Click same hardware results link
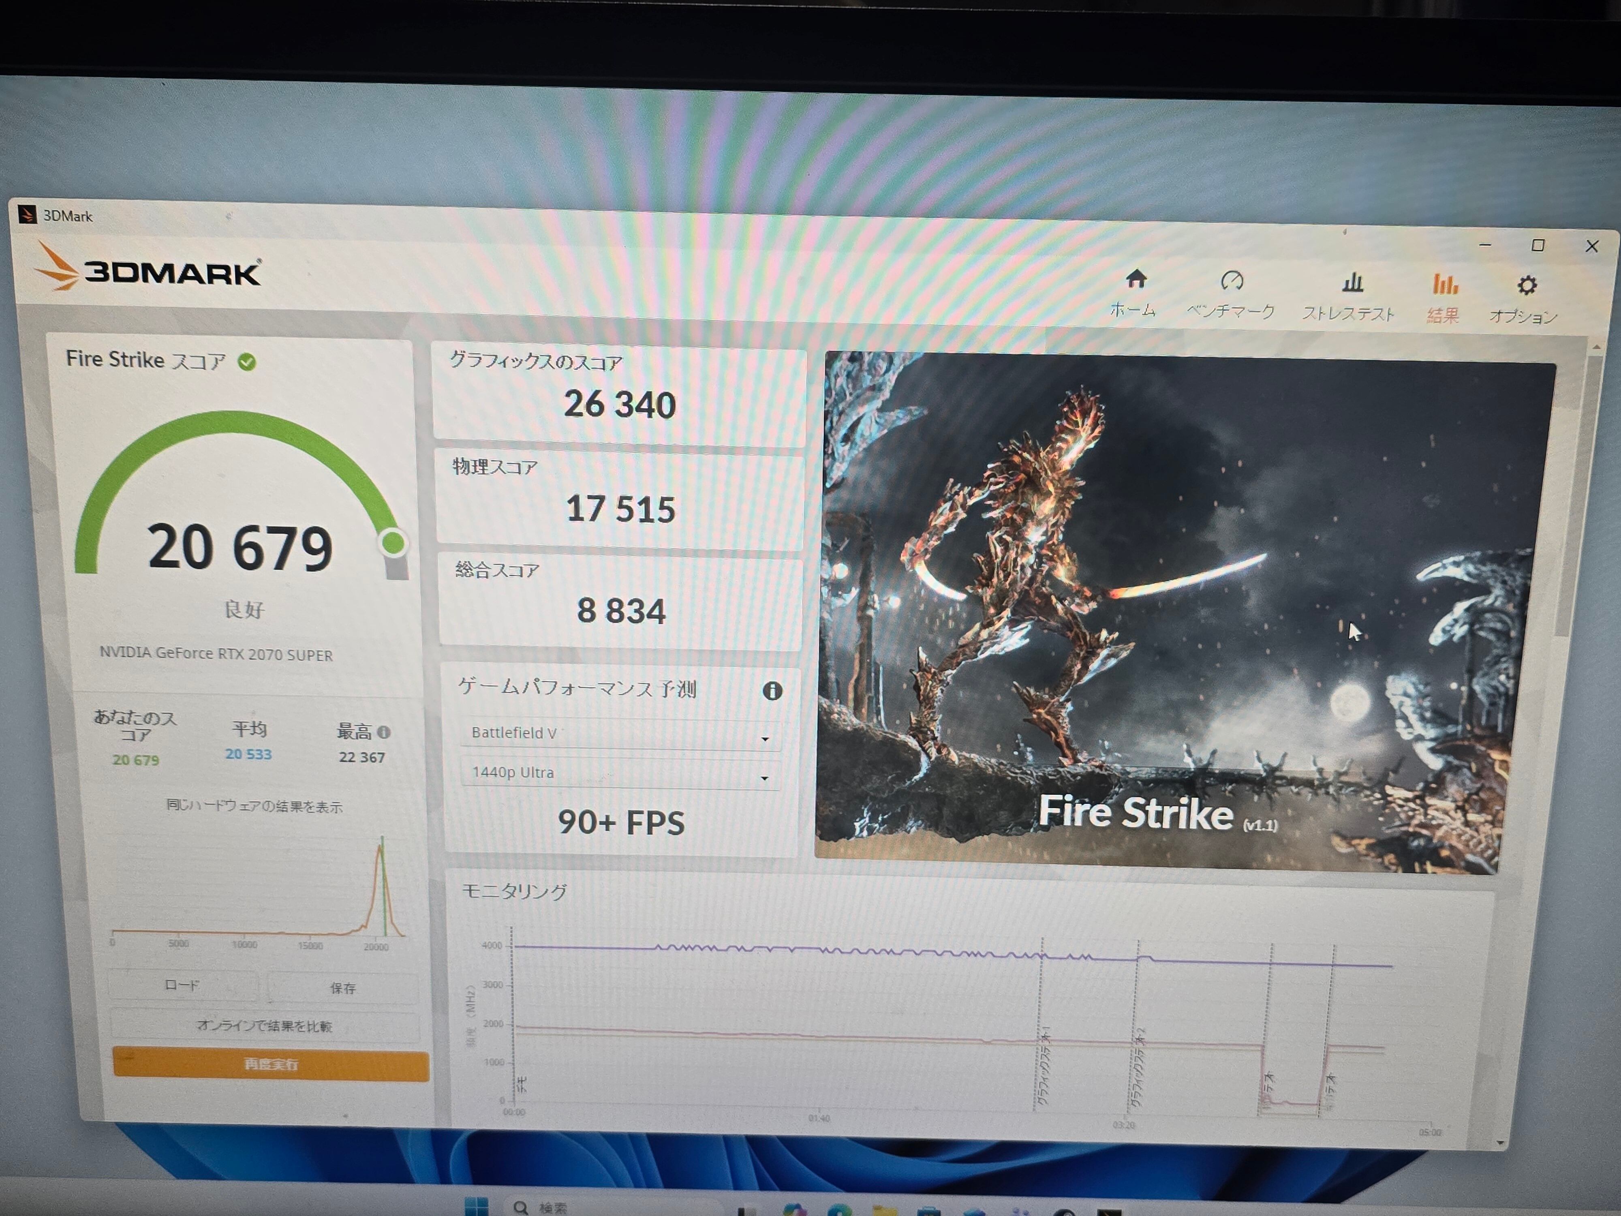This screenshot has height=1216, width=1621. (254, 806)
